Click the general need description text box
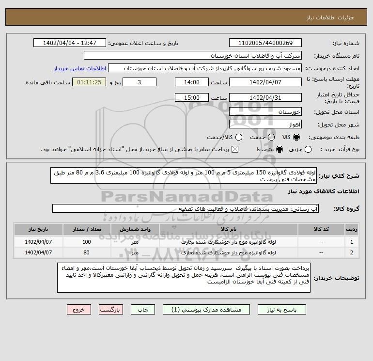This screenshot has width=373, height=361. point(184,175)
